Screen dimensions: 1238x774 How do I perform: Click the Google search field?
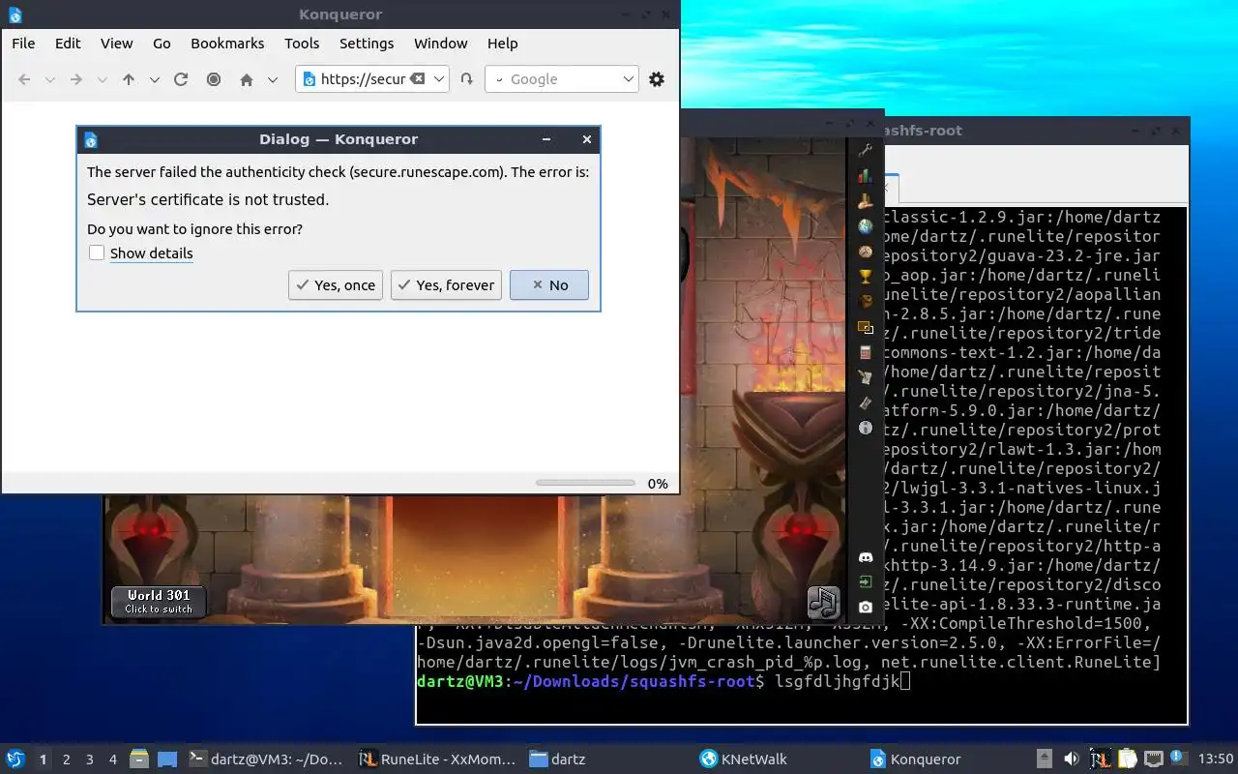pos(561,79)
